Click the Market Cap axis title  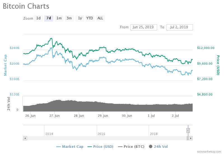click(x=5, y=65)
